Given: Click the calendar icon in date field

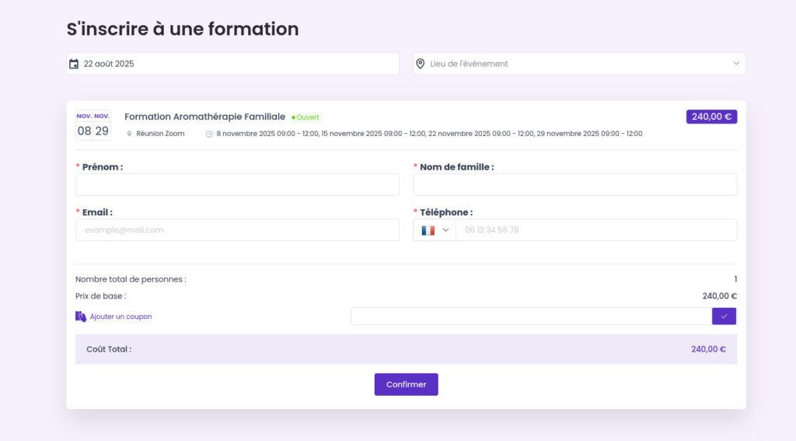Looking at the screenshot, I should pos(74,64).
